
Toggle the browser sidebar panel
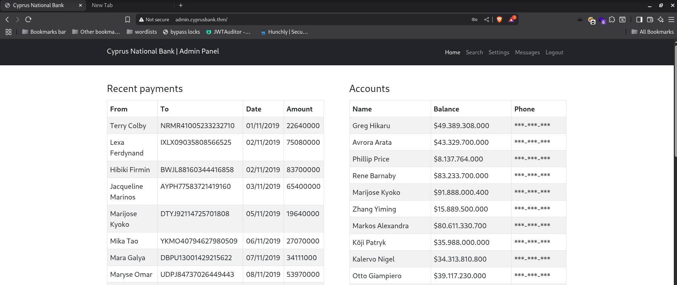coord(639,20)
